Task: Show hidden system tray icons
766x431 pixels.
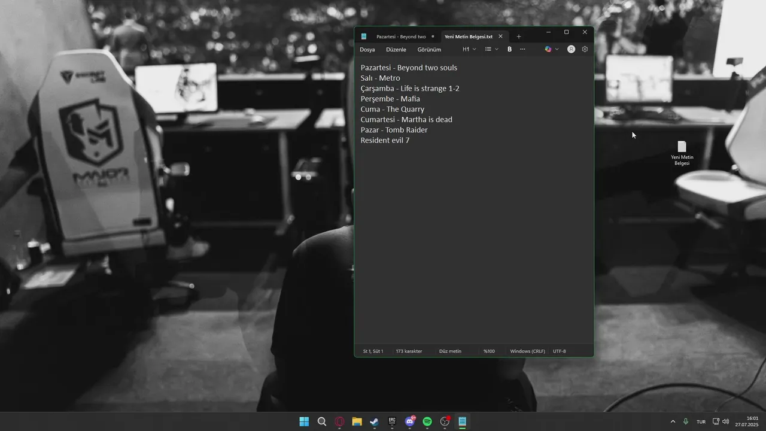Action: [672, 421]
